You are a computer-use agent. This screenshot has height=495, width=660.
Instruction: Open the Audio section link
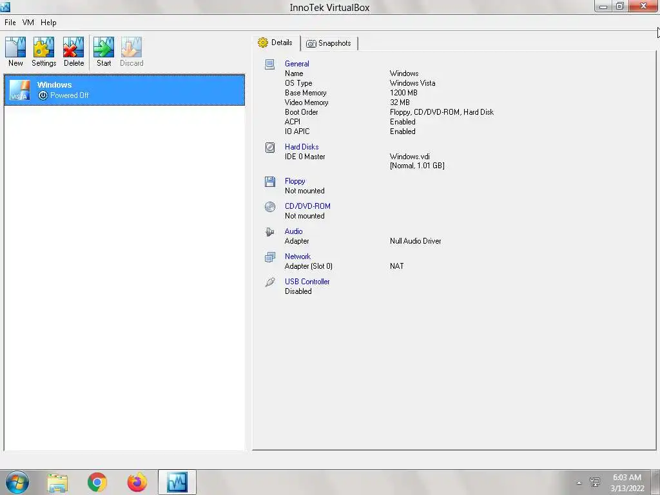point(293,231)
